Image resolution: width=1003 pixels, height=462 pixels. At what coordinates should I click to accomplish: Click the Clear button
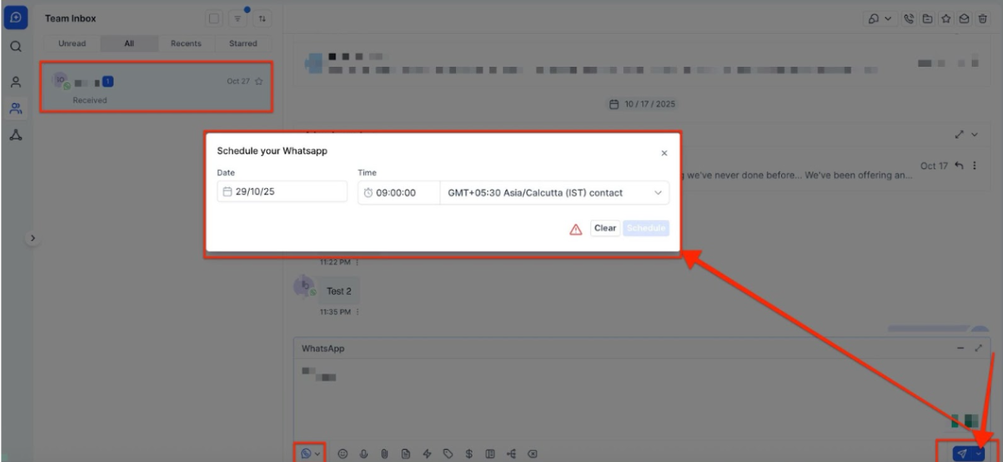point(605,229)
